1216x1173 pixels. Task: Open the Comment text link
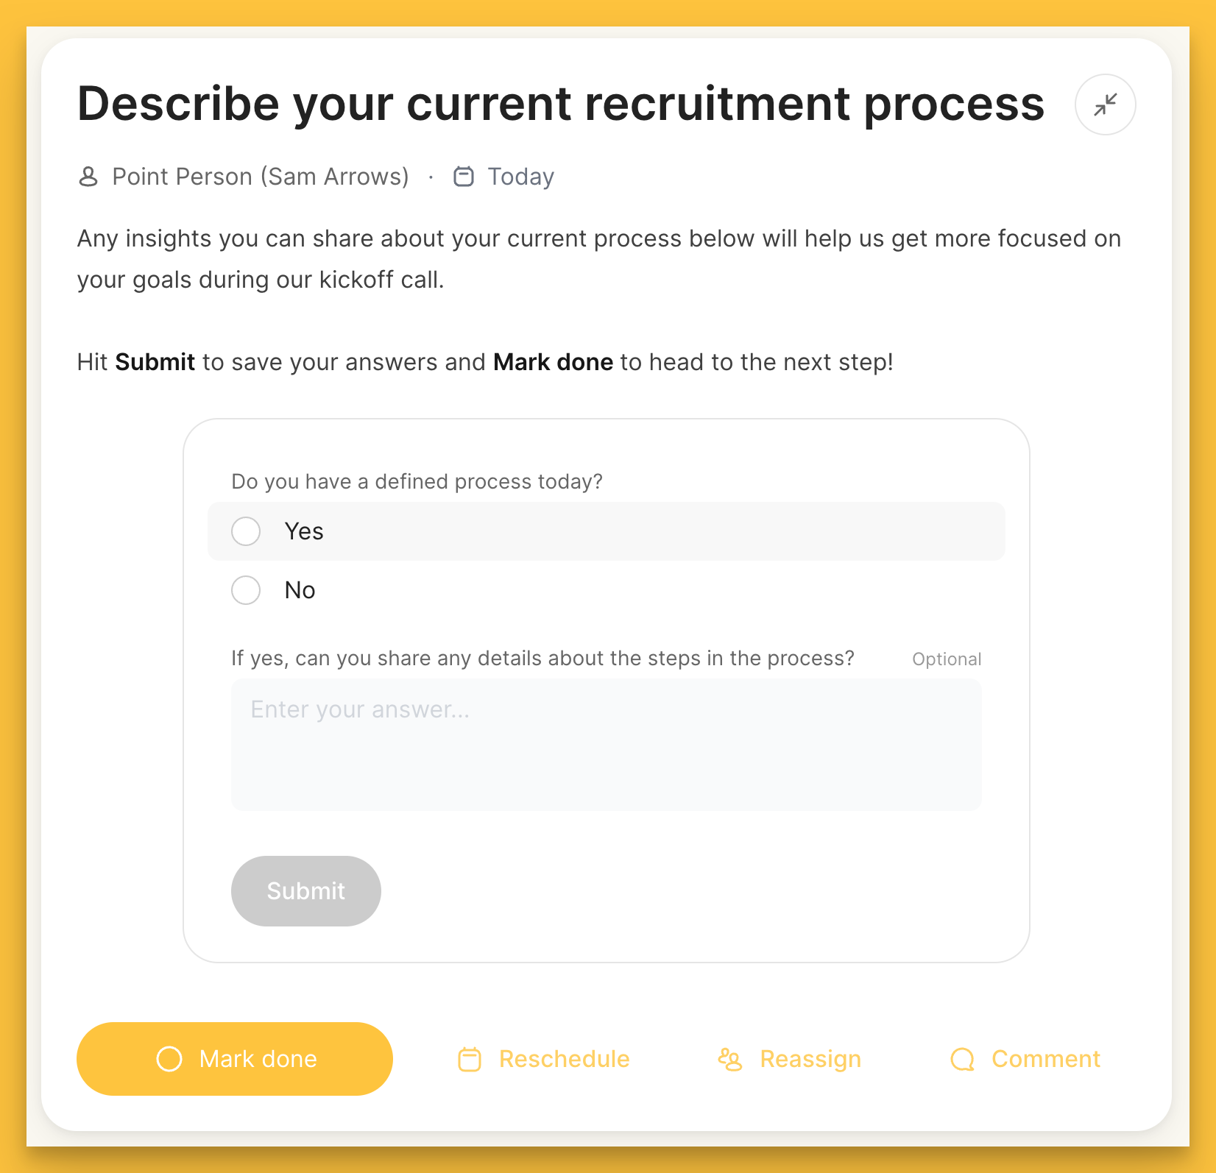[x=1045, y=1059]
